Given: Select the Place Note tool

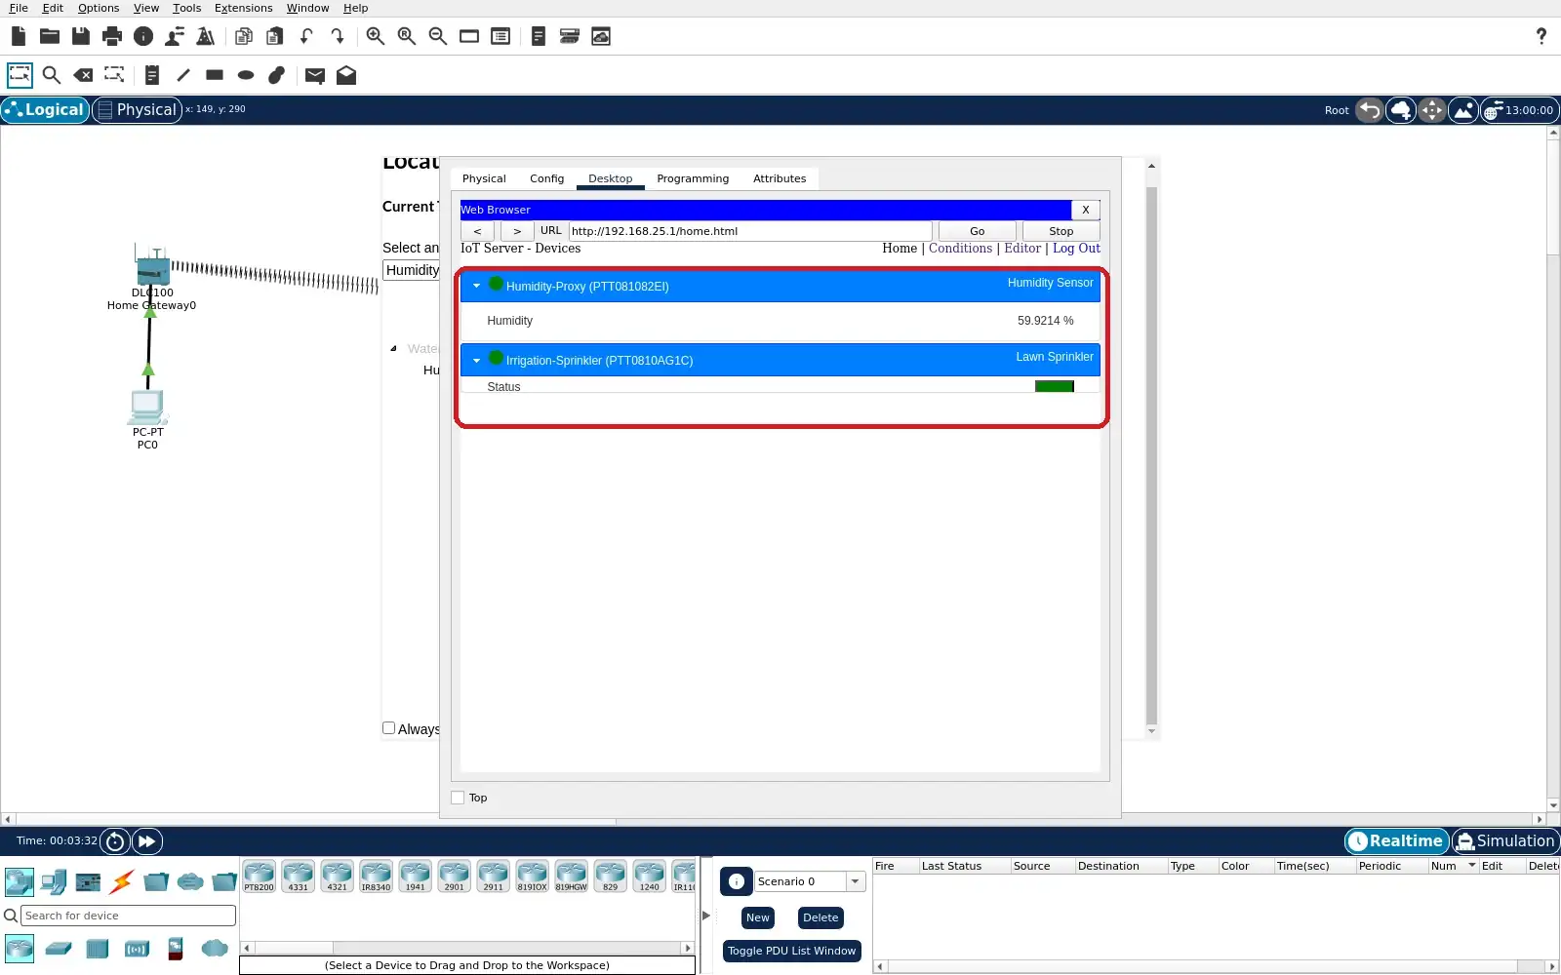Looking at the screenshot, I should coord(151,75).
